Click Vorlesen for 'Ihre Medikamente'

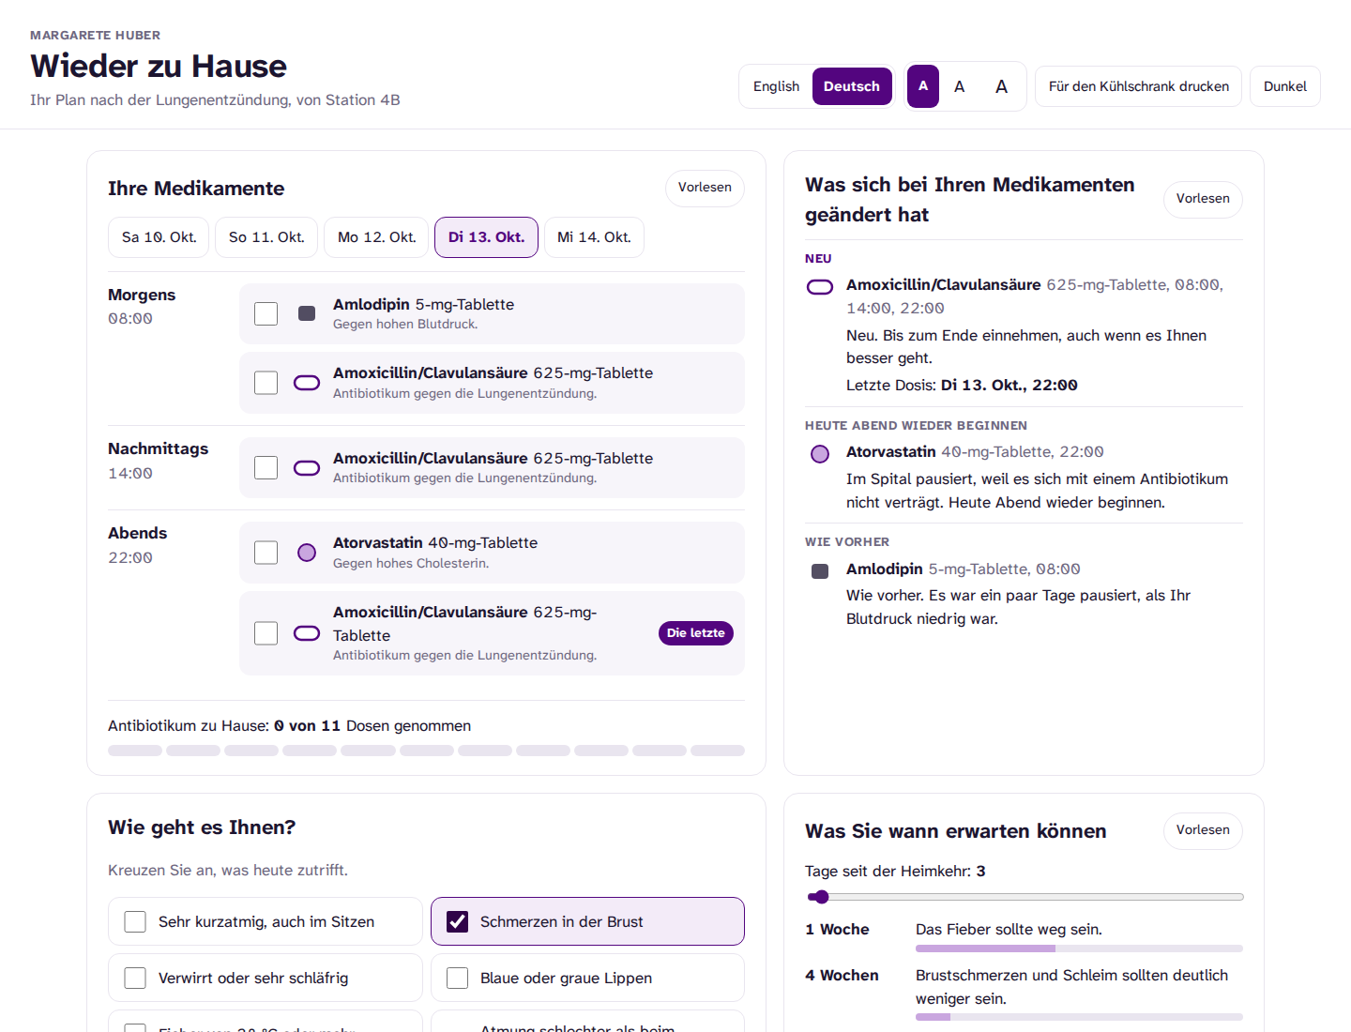(x=705, y=188)
